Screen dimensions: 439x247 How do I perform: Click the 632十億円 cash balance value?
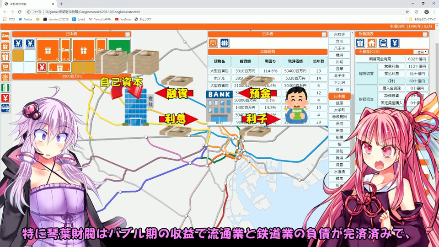(417, 59)
